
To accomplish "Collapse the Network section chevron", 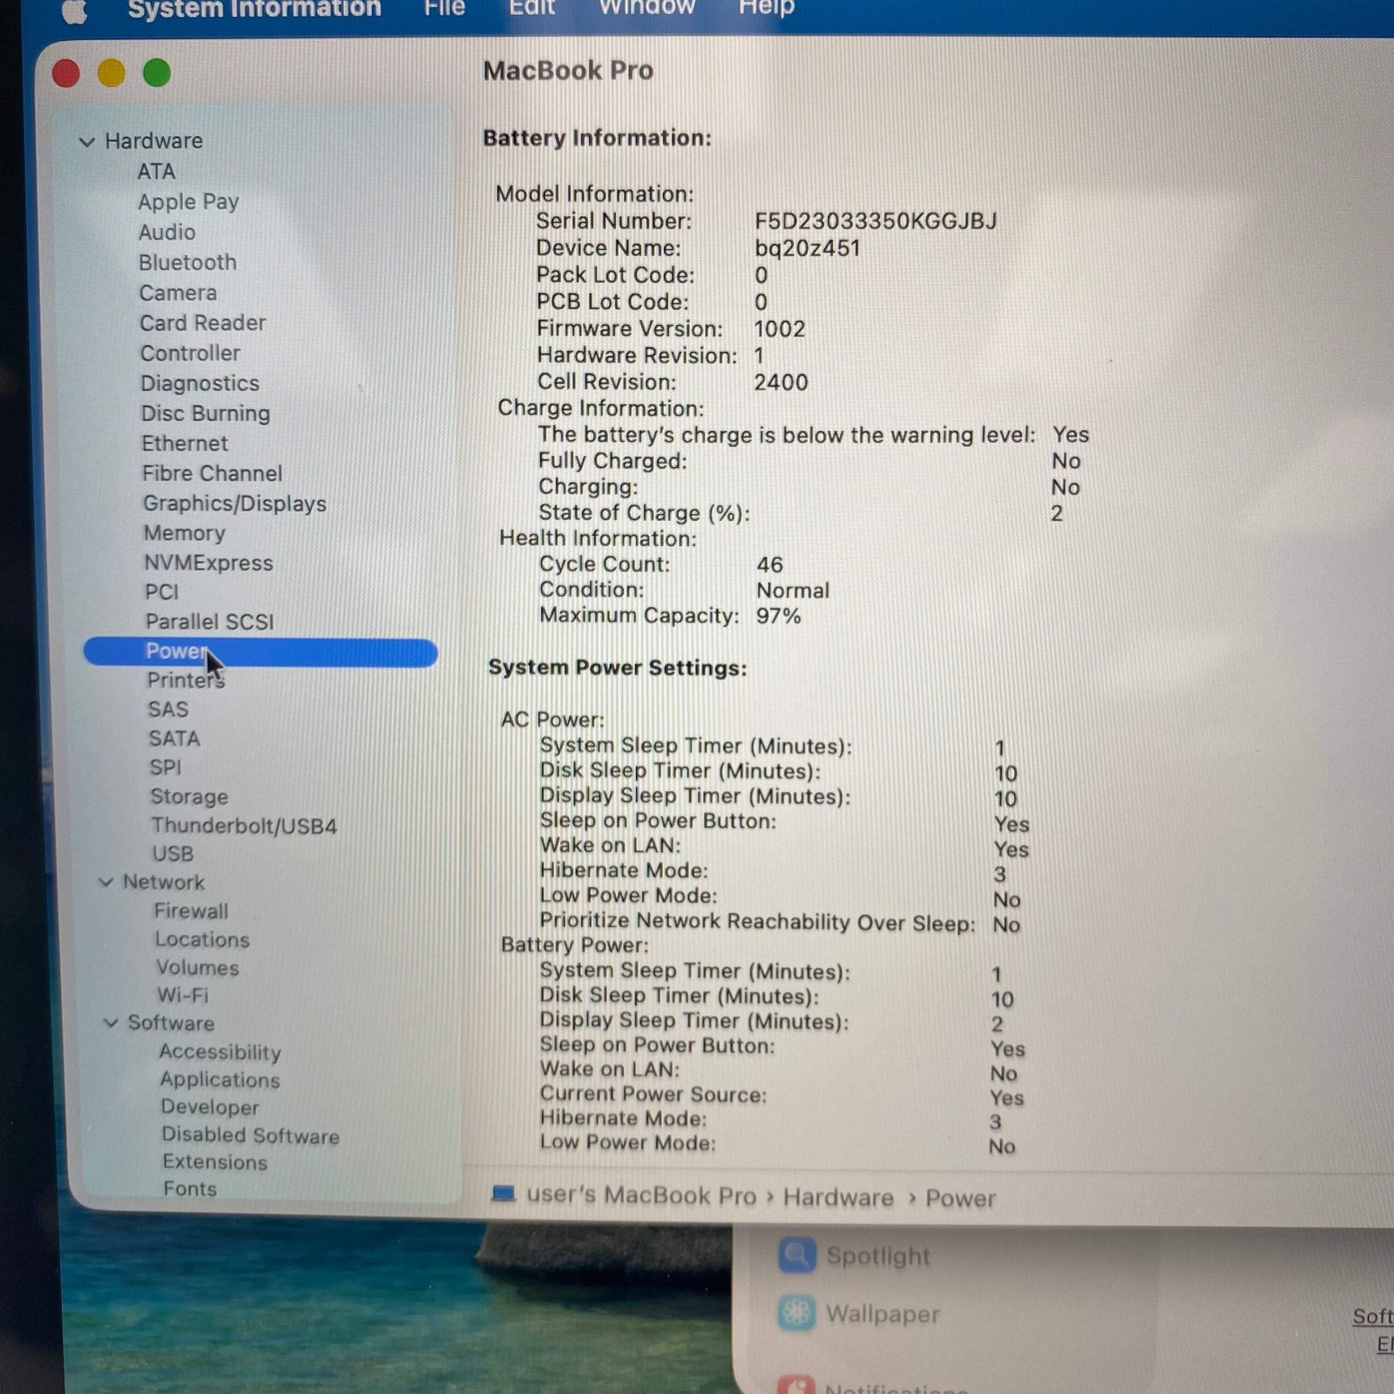I will pos(106,882).
